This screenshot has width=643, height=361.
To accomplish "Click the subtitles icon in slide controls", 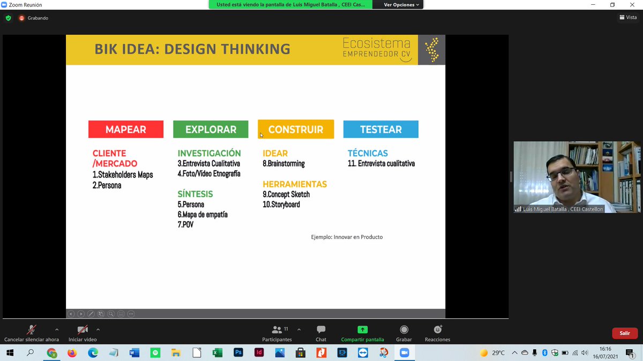I will [x=121, y=314].
